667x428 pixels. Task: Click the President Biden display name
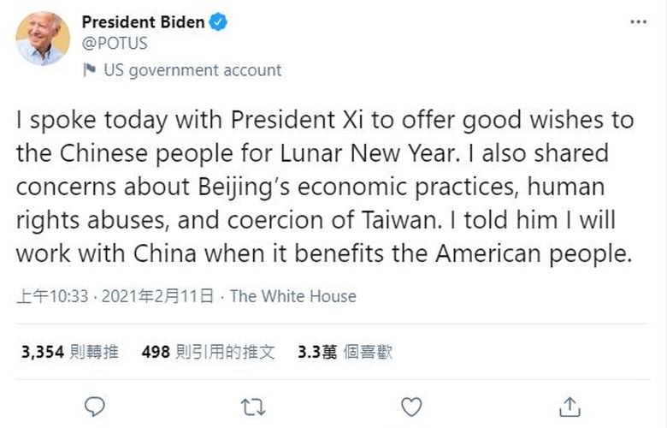click(x=143, y=22)
